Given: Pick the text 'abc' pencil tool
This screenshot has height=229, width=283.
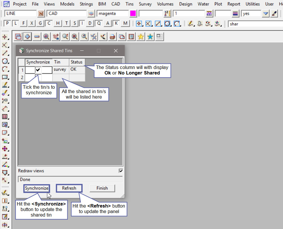Looking at the screenshot, I should pos(5,85).
